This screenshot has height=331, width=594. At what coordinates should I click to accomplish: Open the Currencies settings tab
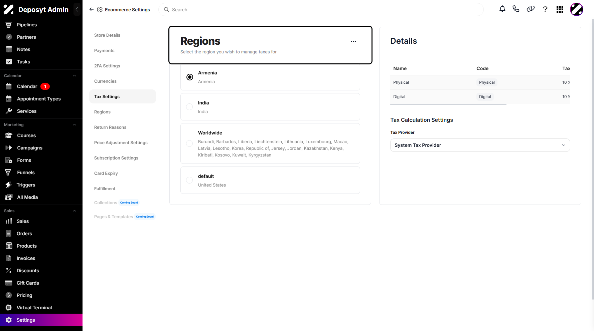tap(105, 81)
